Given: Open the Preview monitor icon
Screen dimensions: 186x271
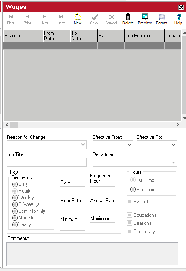Looking at the screenshot, I should tap(145, 17).
